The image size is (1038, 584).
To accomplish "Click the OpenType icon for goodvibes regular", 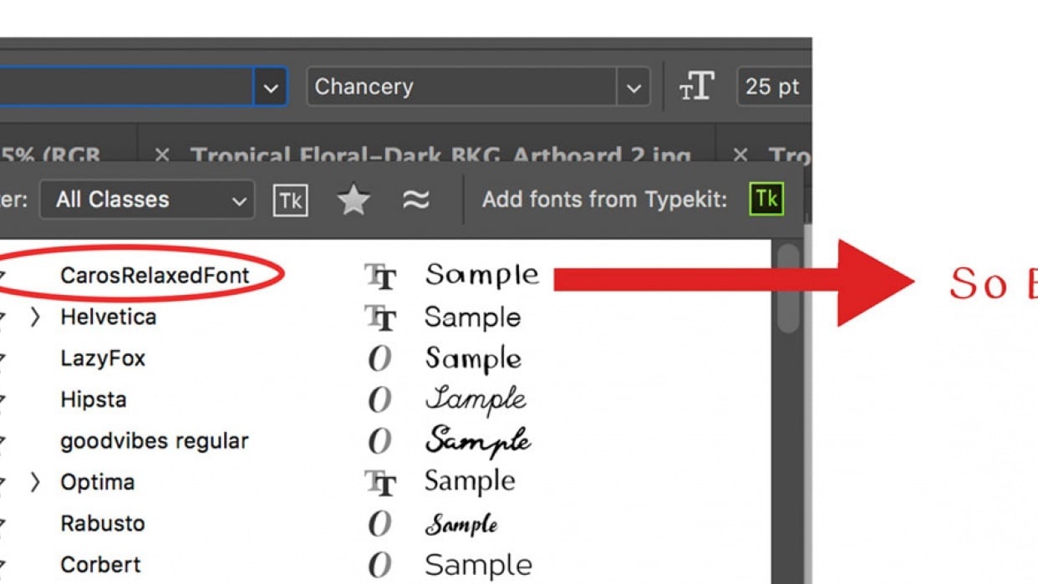I will [x=379, y=441].
